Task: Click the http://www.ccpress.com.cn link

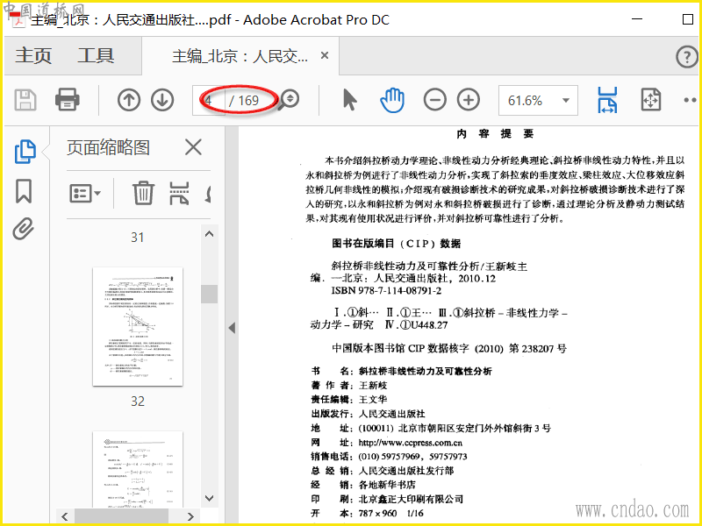Action: 410,443
